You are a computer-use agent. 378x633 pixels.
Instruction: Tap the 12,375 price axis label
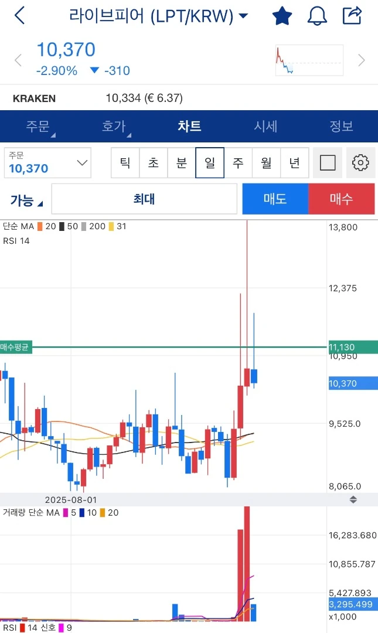[343, 288]
